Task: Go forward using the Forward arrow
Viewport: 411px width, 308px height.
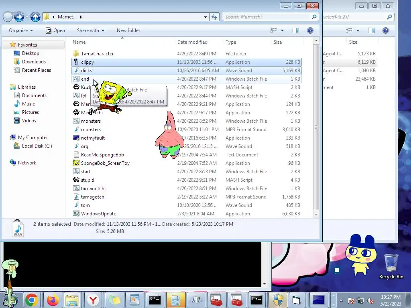Action: tap(19, 17)
